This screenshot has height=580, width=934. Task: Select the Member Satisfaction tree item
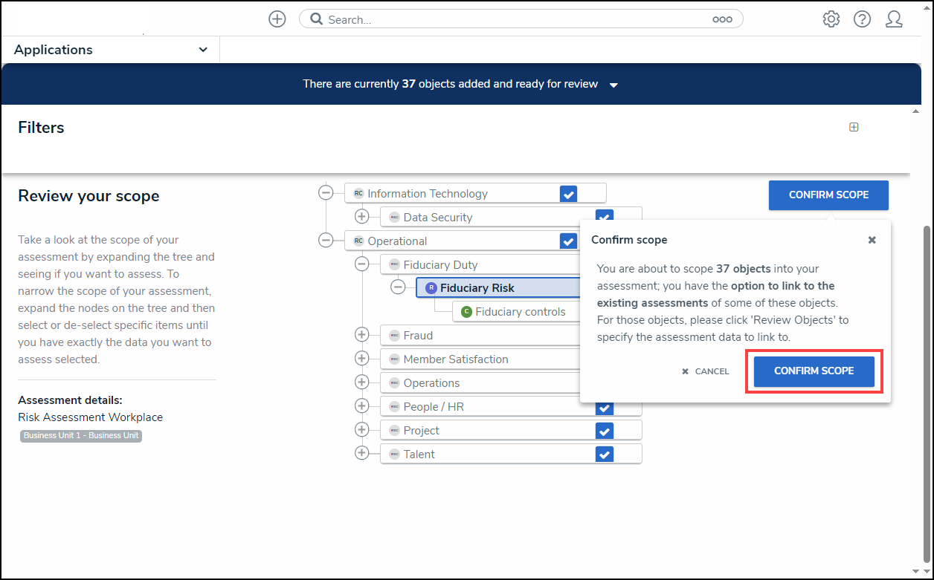coord(455,359)
